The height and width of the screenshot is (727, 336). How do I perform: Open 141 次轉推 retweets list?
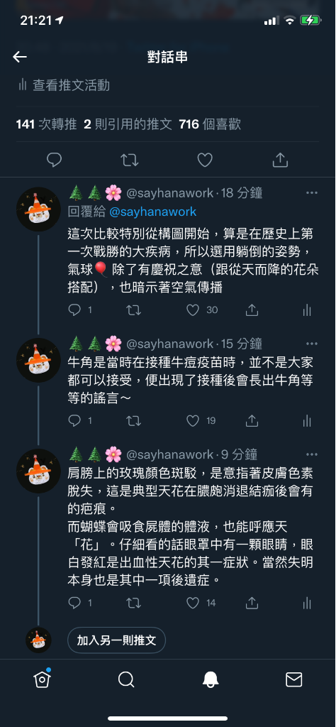click(x=46, y=124)
